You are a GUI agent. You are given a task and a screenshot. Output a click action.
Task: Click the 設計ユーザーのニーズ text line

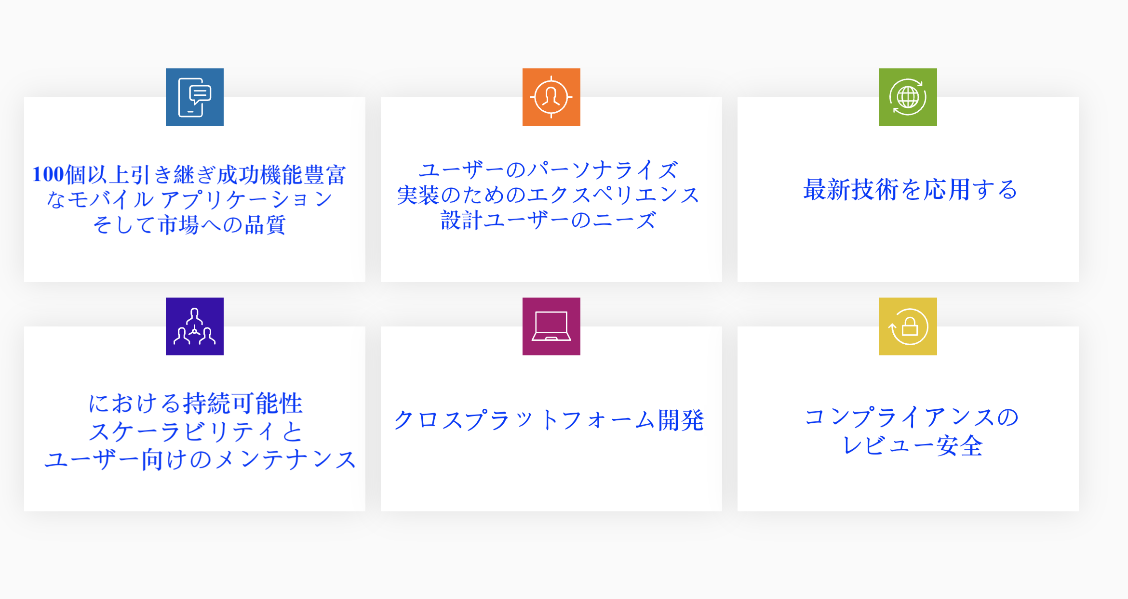[549, 221]
